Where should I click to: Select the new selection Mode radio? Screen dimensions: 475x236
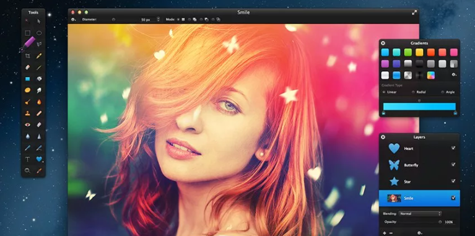click(x=178, y=19)
